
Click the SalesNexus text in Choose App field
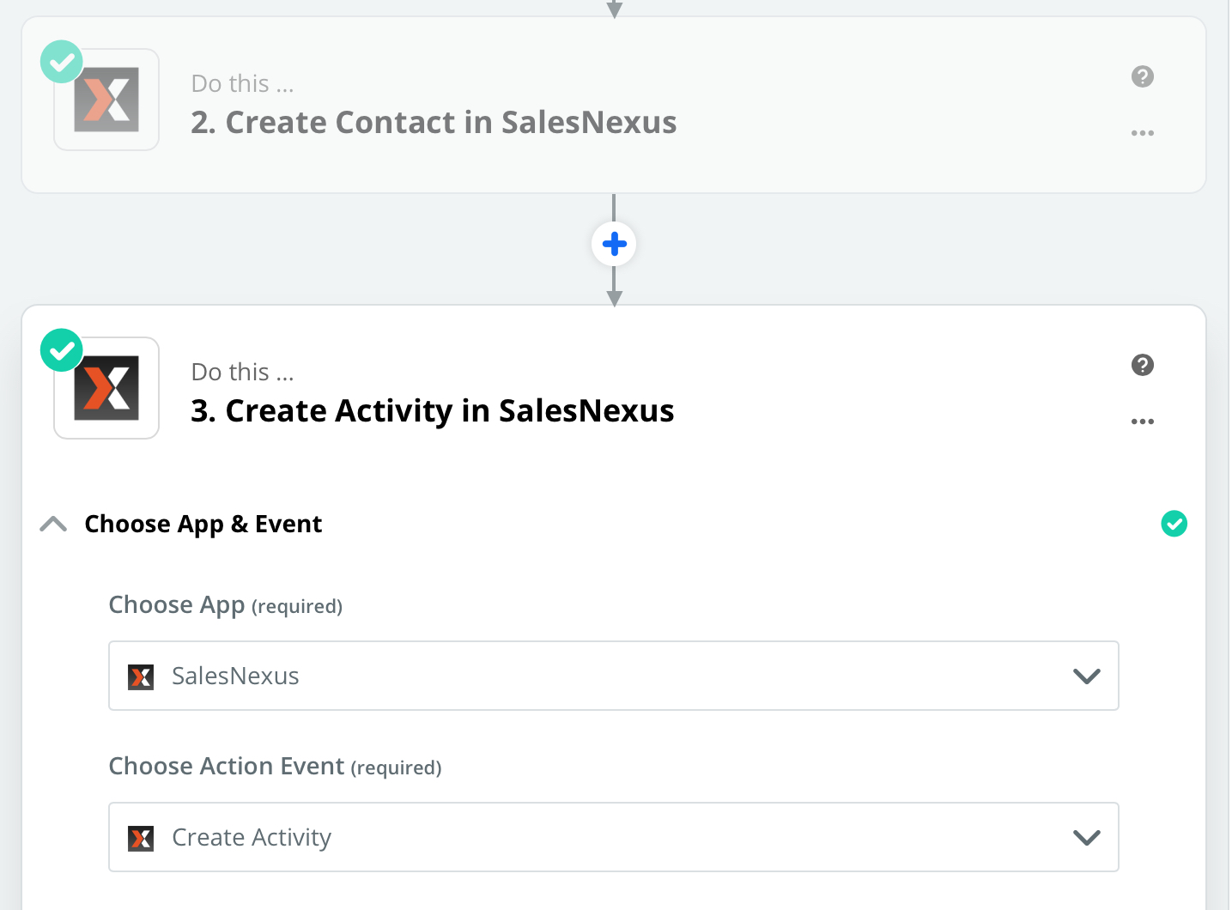coord(235,676)
